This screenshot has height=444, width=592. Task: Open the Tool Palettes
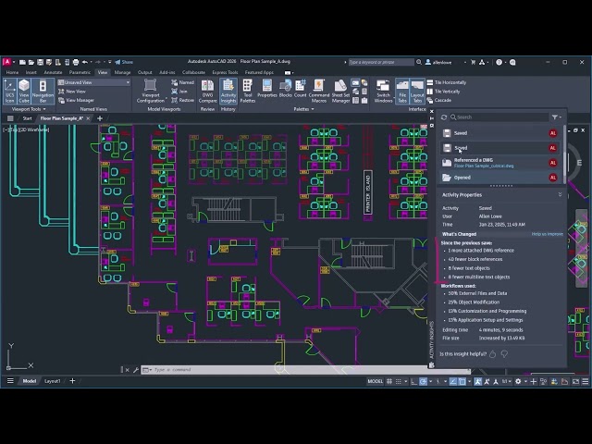click(x=248, y=91)
